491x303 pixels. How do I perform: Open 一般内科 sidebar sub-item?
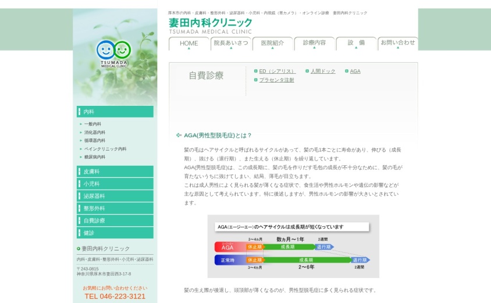pyautogui.click(x=92, y=124)
